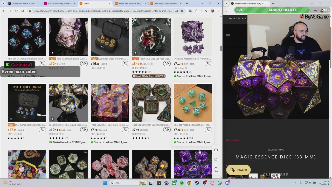Show hidden system tray icons
Viewport: 332px width, 187px height.
(295, 183)
